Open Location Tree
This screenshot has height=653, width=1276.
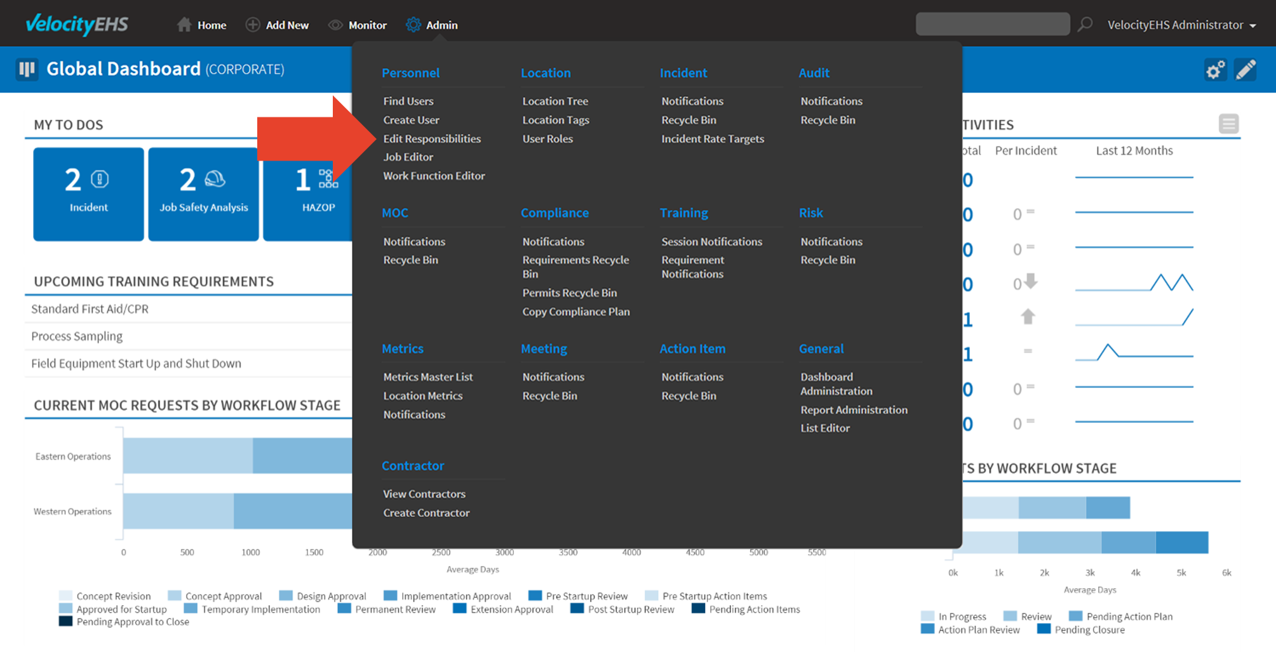(555, 101)
